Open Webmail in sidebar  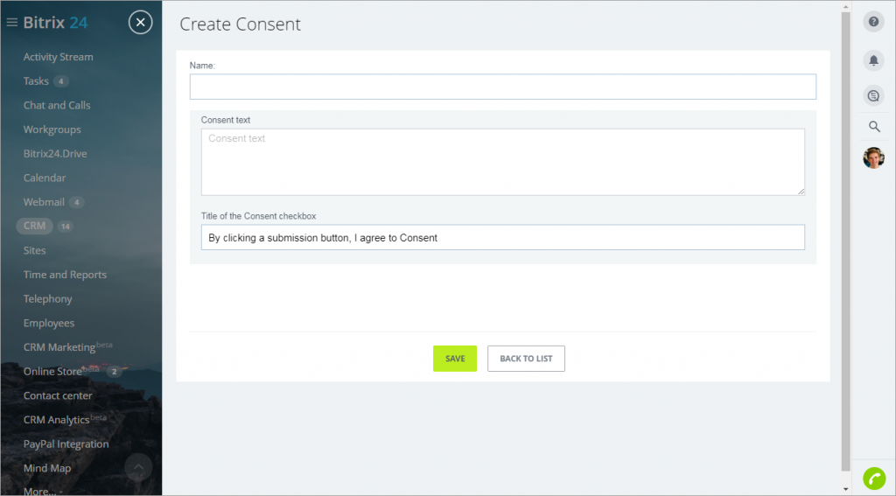click(44, 202)
